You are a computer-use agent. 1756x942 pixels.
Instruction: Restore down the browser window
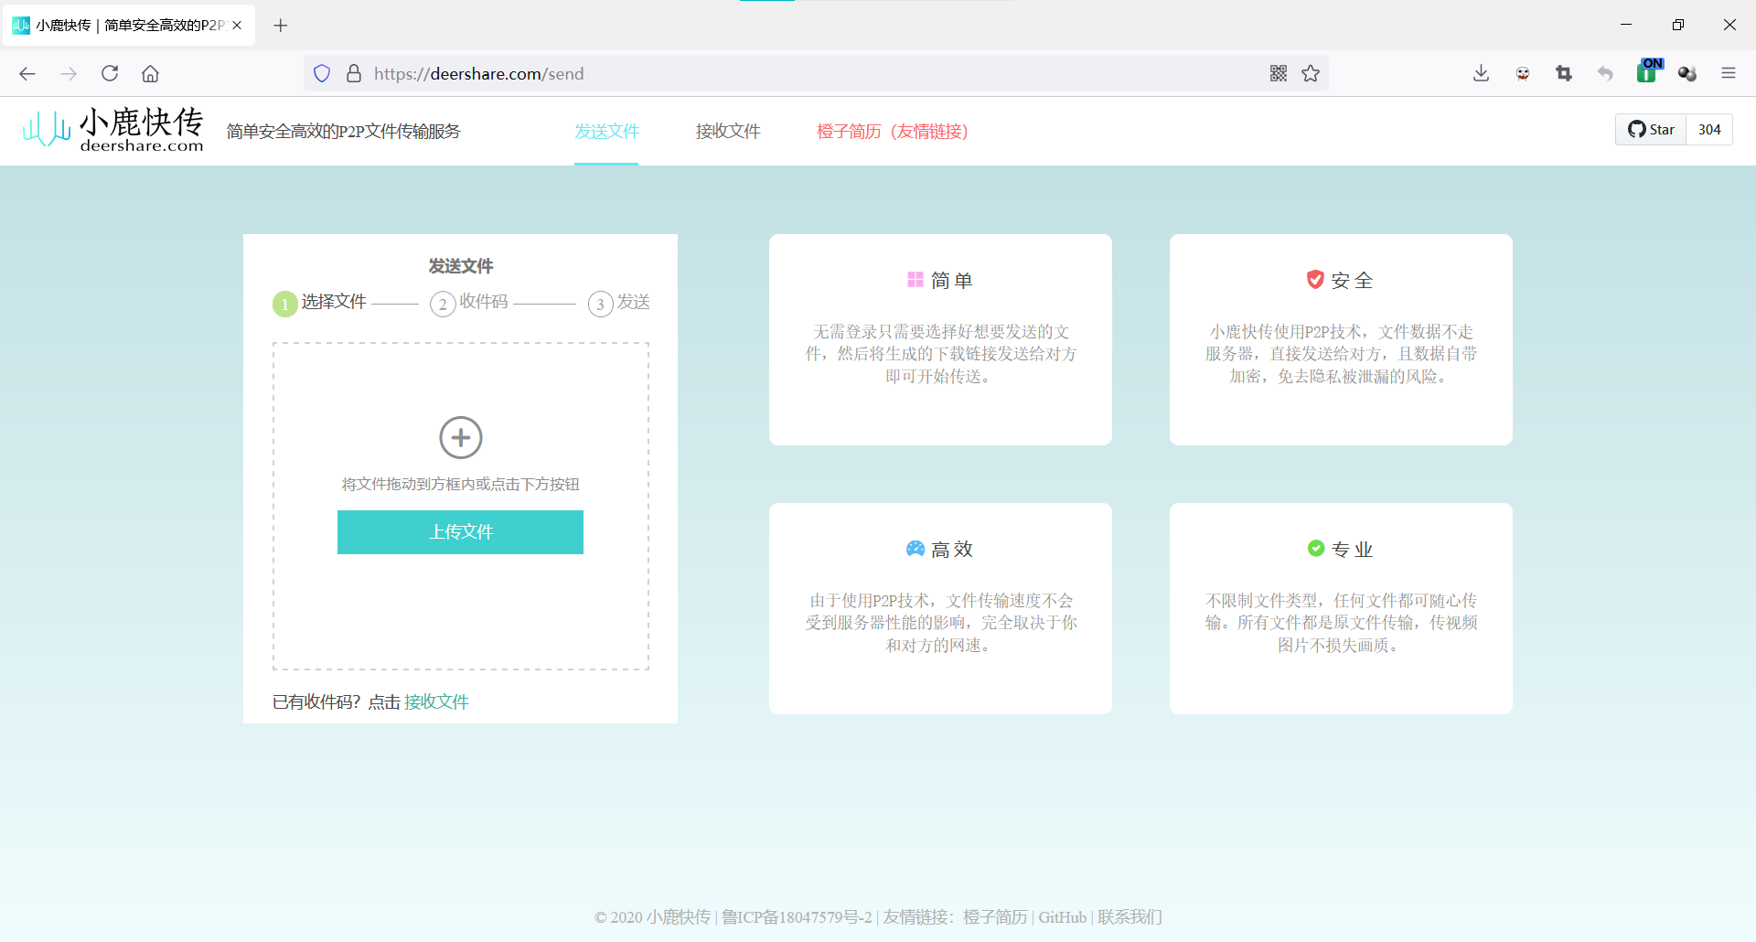click(x=1678, y=25)
